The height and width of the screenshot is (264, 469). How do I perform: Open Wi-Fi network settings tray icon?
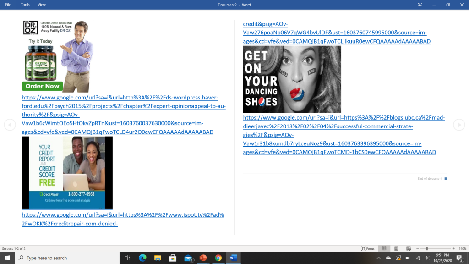[418, 258]
